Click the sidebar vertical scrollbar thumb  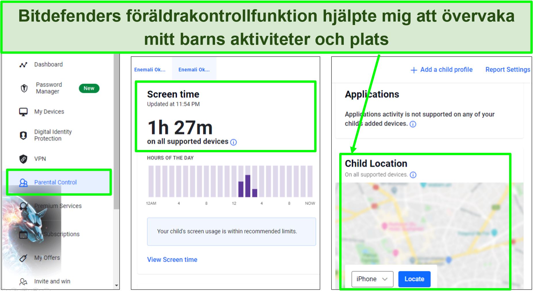coord(116,132)
